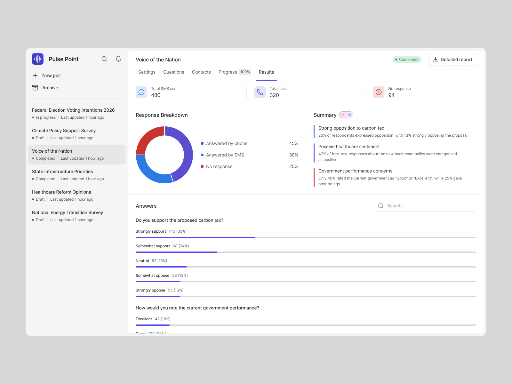
Task: Click 'Government performance concerns' summary heading
Action: pyautogui.click(x=355, y=171)
